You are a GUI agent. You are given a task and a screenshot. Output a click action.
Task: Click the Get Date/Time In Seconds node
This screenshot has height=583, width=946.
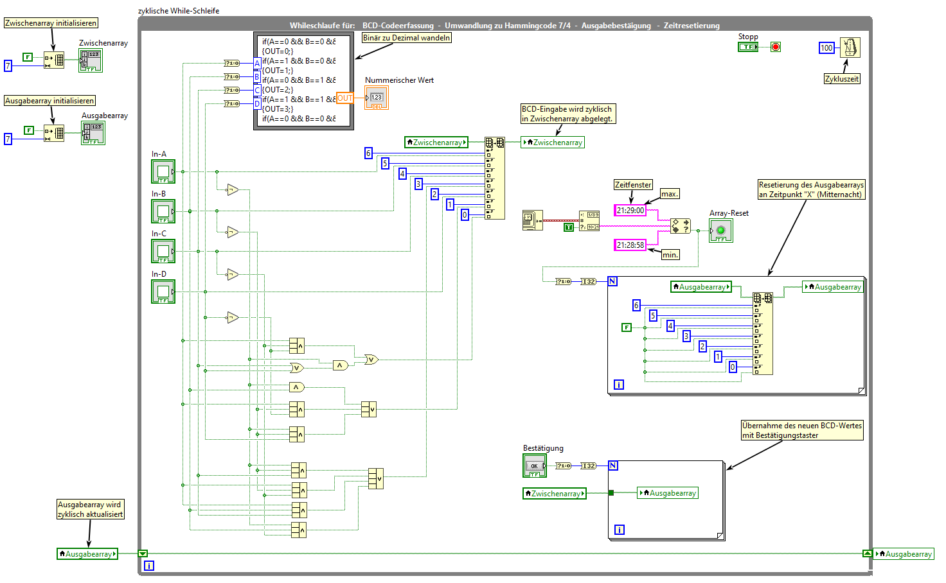[x=533, y=220]
